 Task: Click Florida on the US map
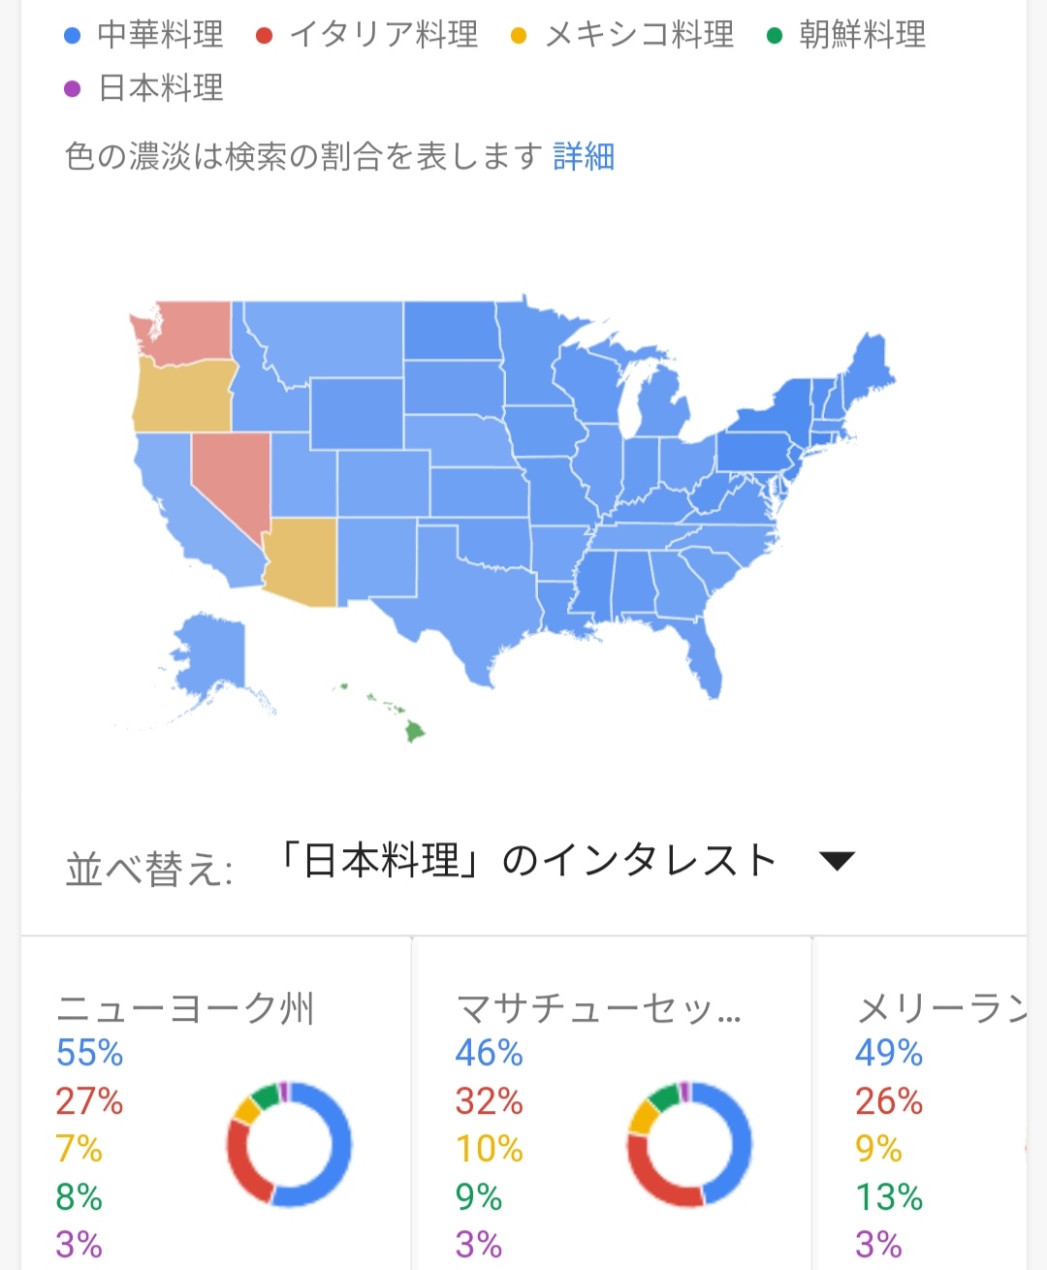[x=705, y=659]
